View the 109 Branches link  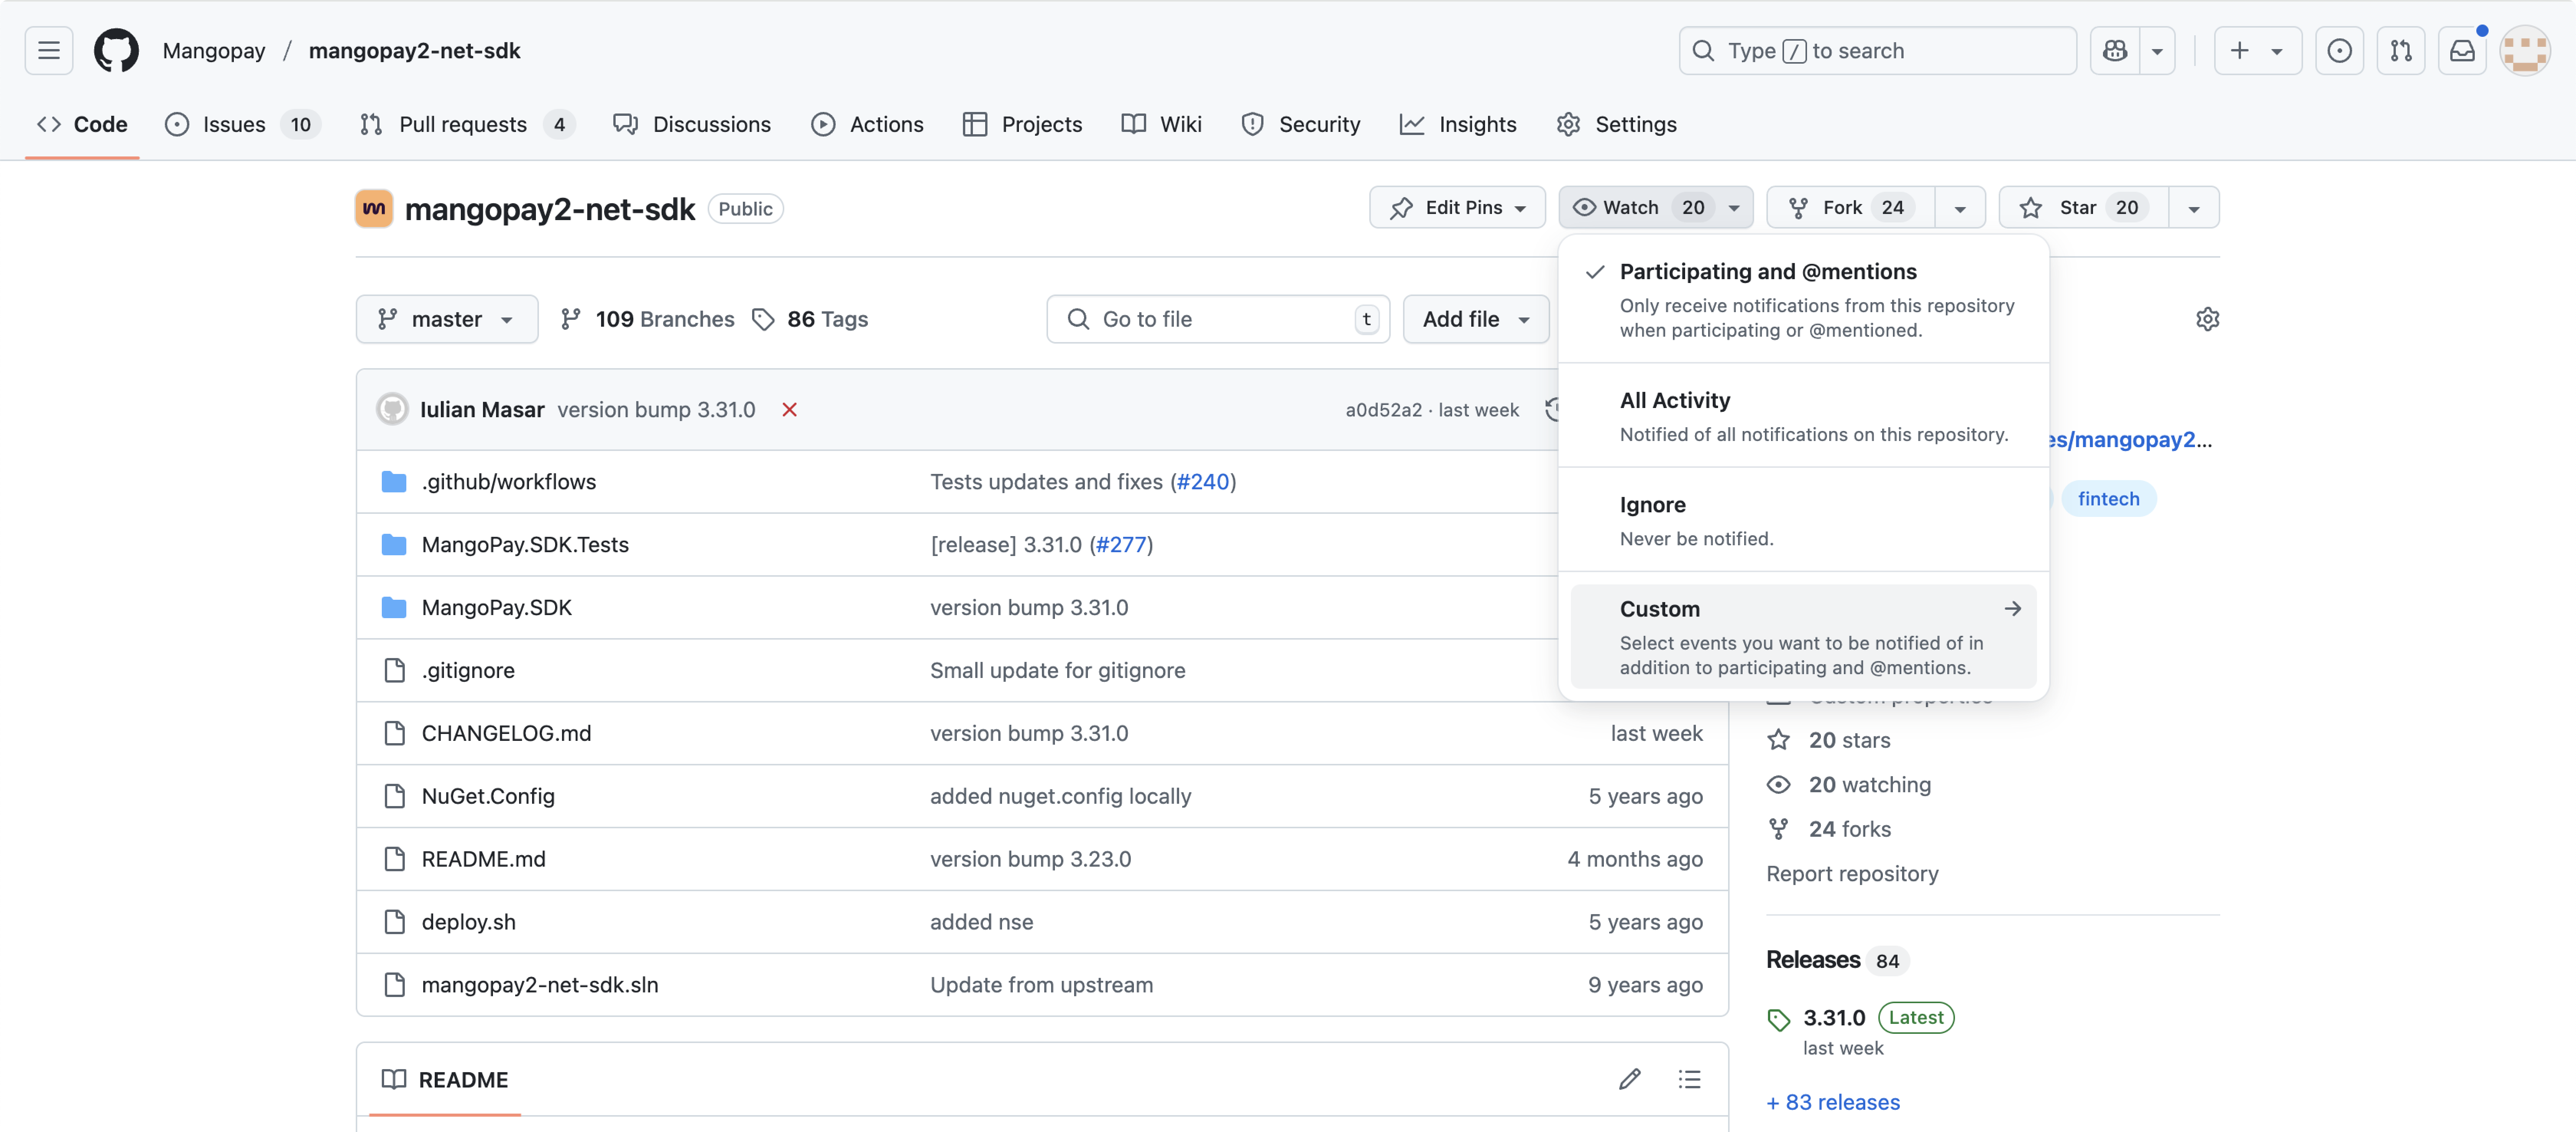tap(647, 319)
